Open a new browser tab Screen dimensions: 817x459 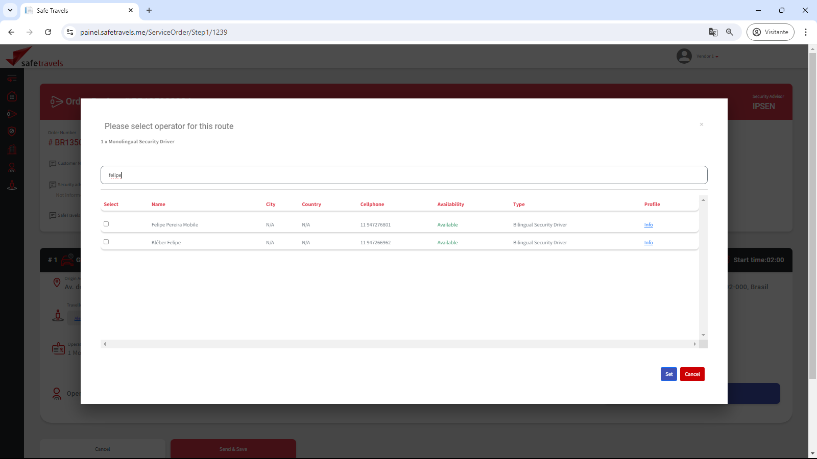tap(149, 10)
